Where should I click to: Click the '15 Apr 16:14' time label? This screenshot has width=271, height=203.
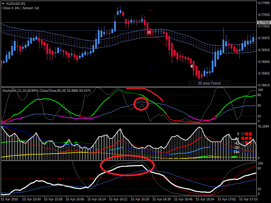click(97, 199)
